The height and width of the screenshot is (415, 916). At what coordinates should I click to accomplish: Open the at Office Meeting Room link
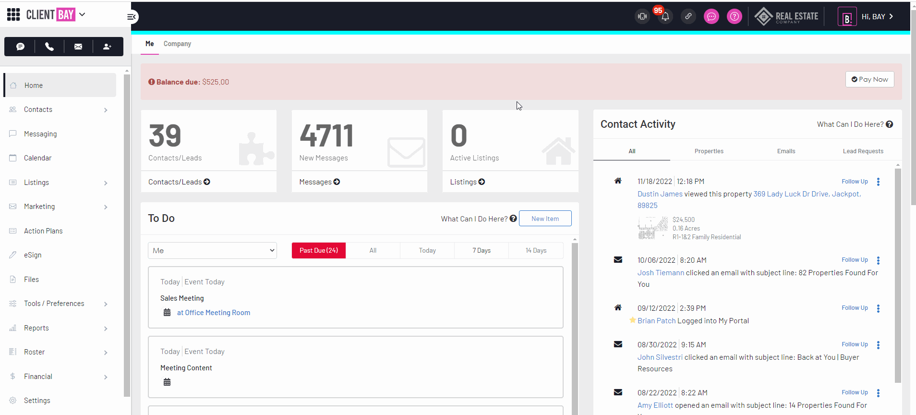(x=214, y=313)
